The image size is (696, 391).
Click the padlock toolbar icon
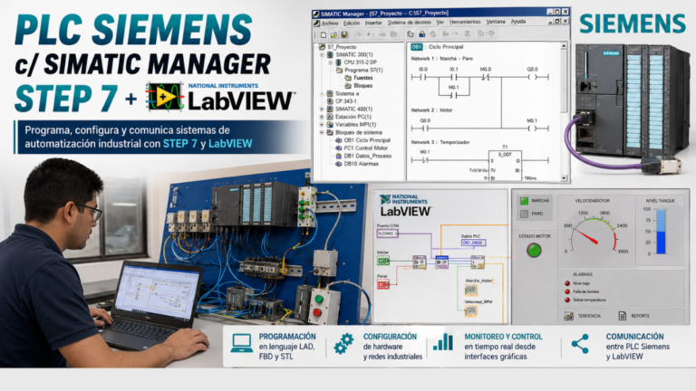[x=421, y=34]
